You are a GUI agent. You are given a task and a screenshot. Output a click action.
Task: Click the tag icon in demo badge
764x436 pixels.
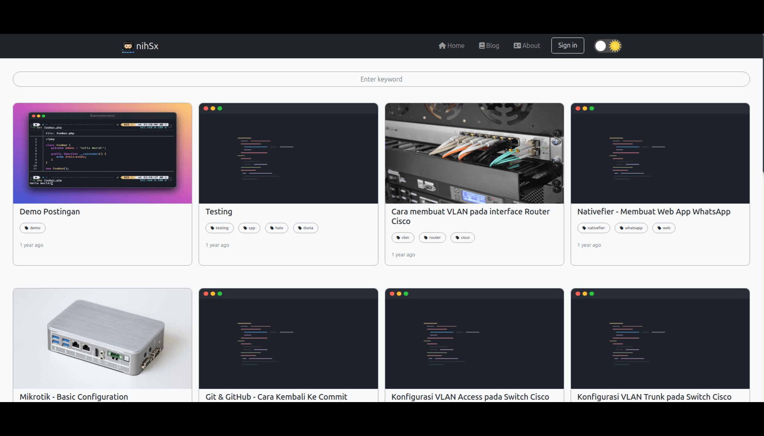26,228
